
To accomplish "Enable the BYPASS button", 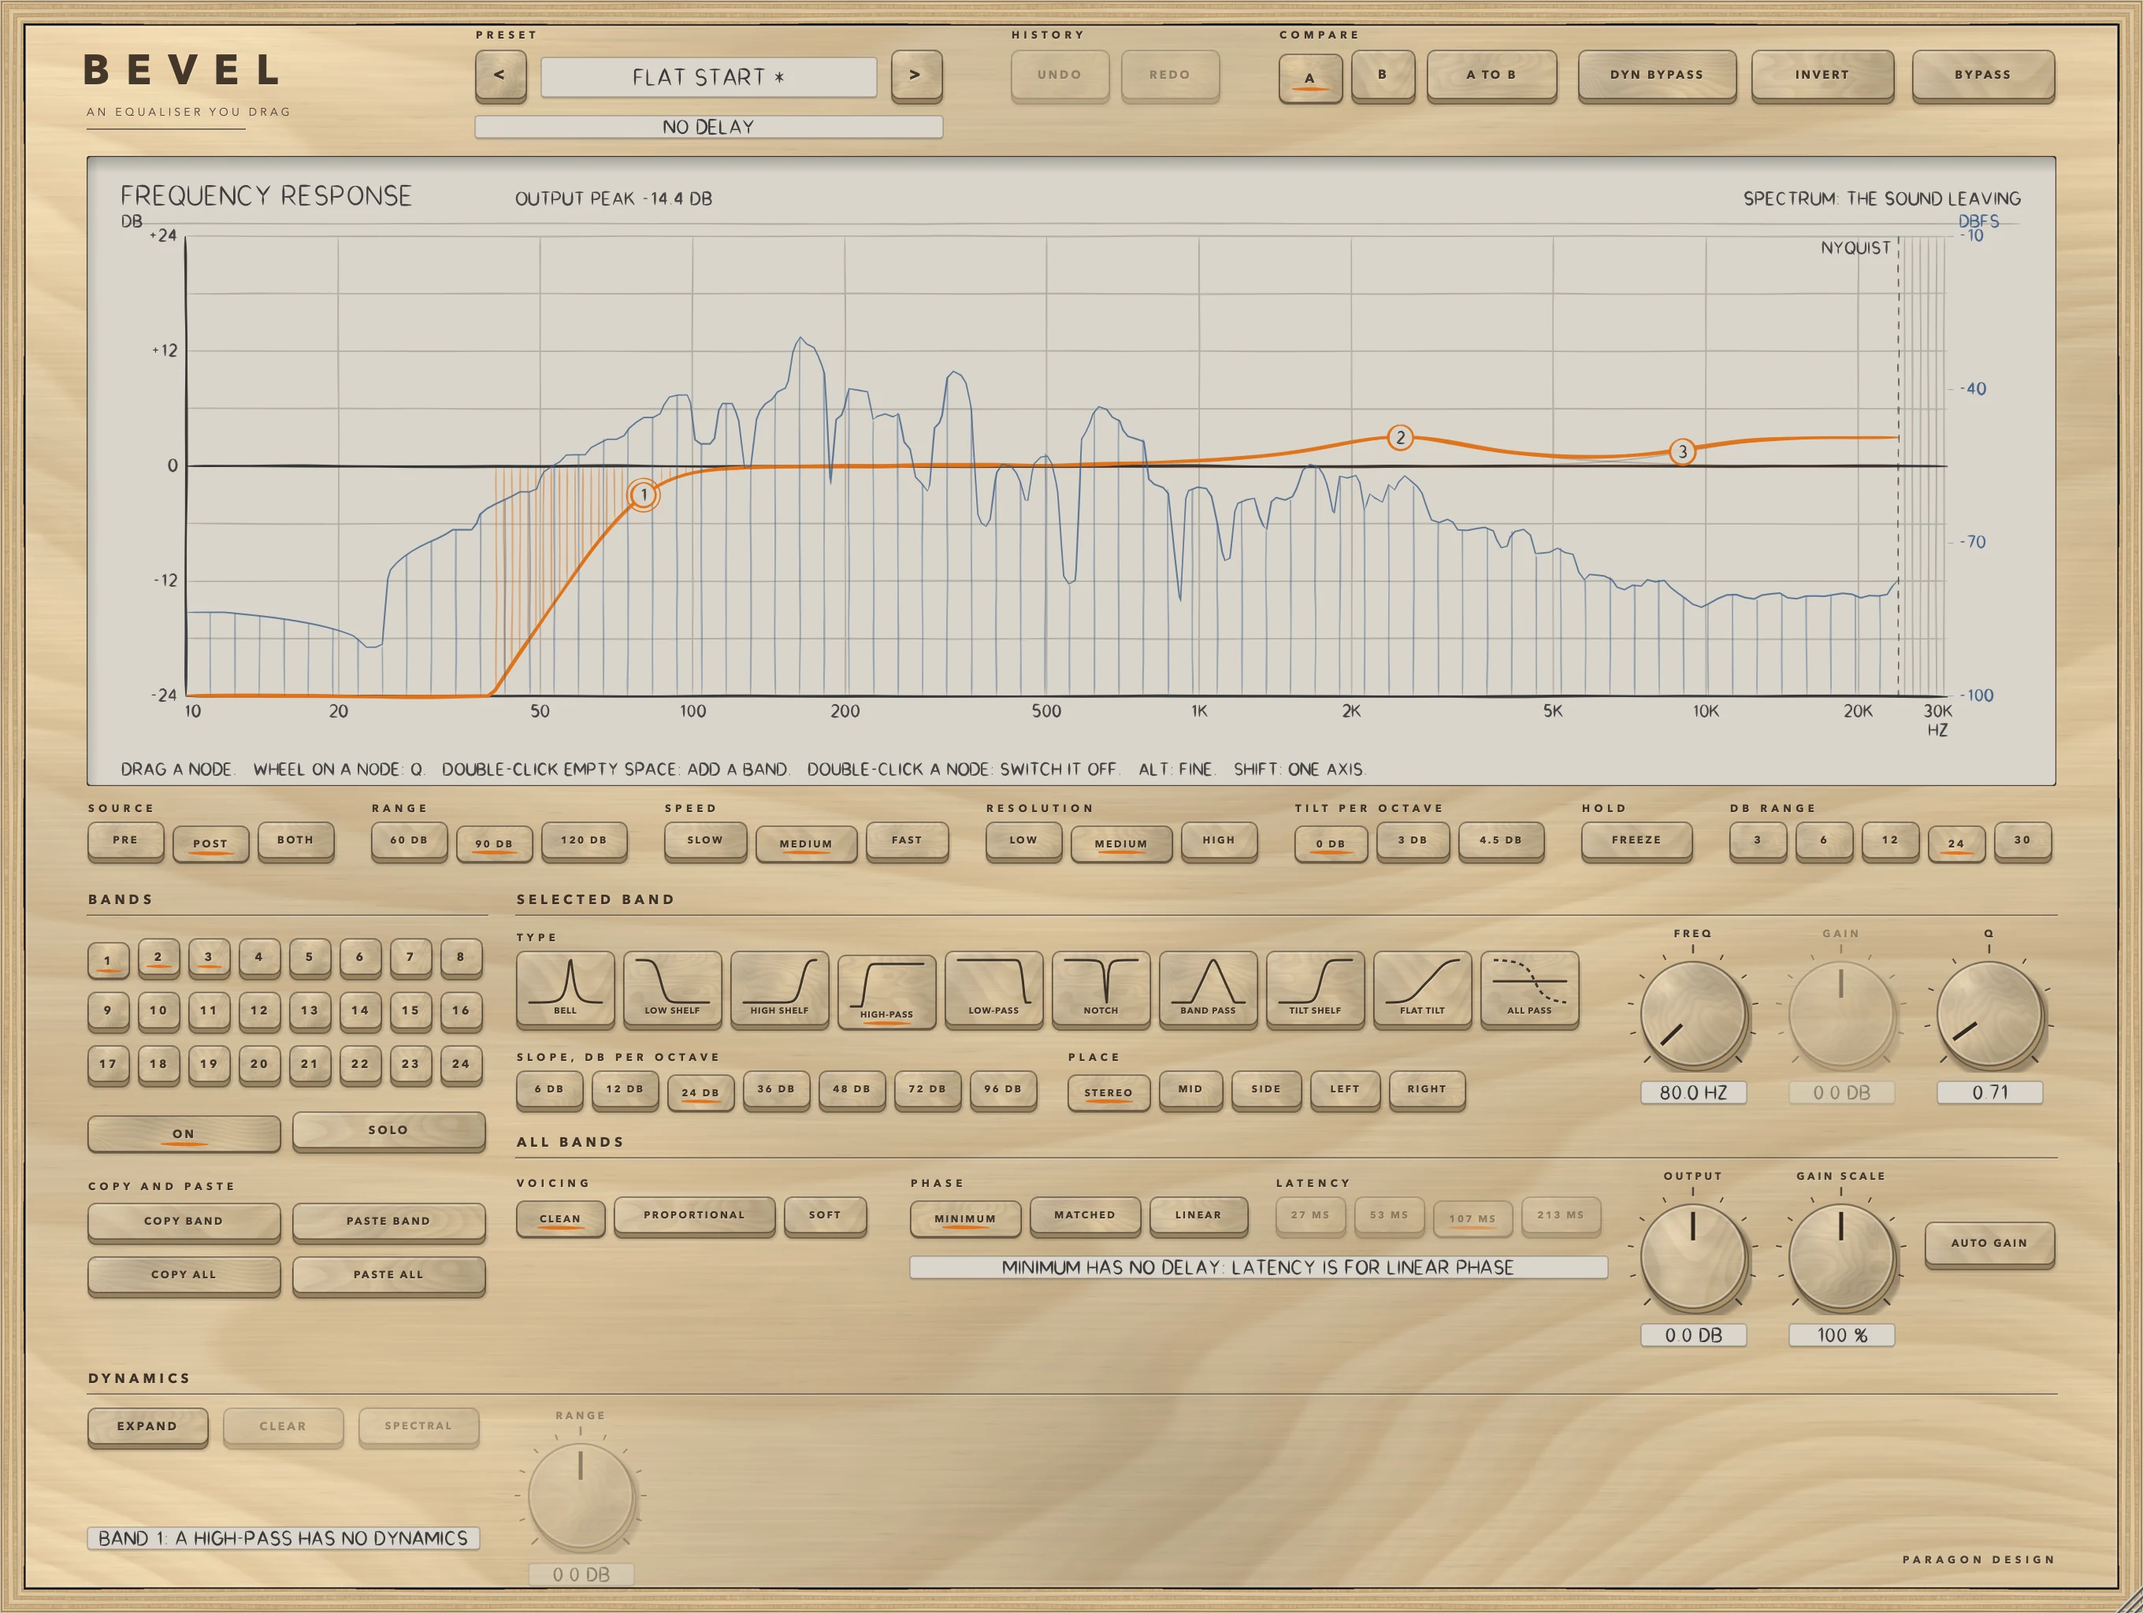I will 1982,75.
